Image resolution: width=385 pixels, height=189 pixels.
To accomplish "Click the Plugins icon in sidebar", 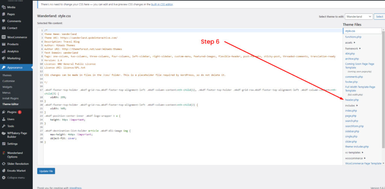I will click(x=4, y=112).
